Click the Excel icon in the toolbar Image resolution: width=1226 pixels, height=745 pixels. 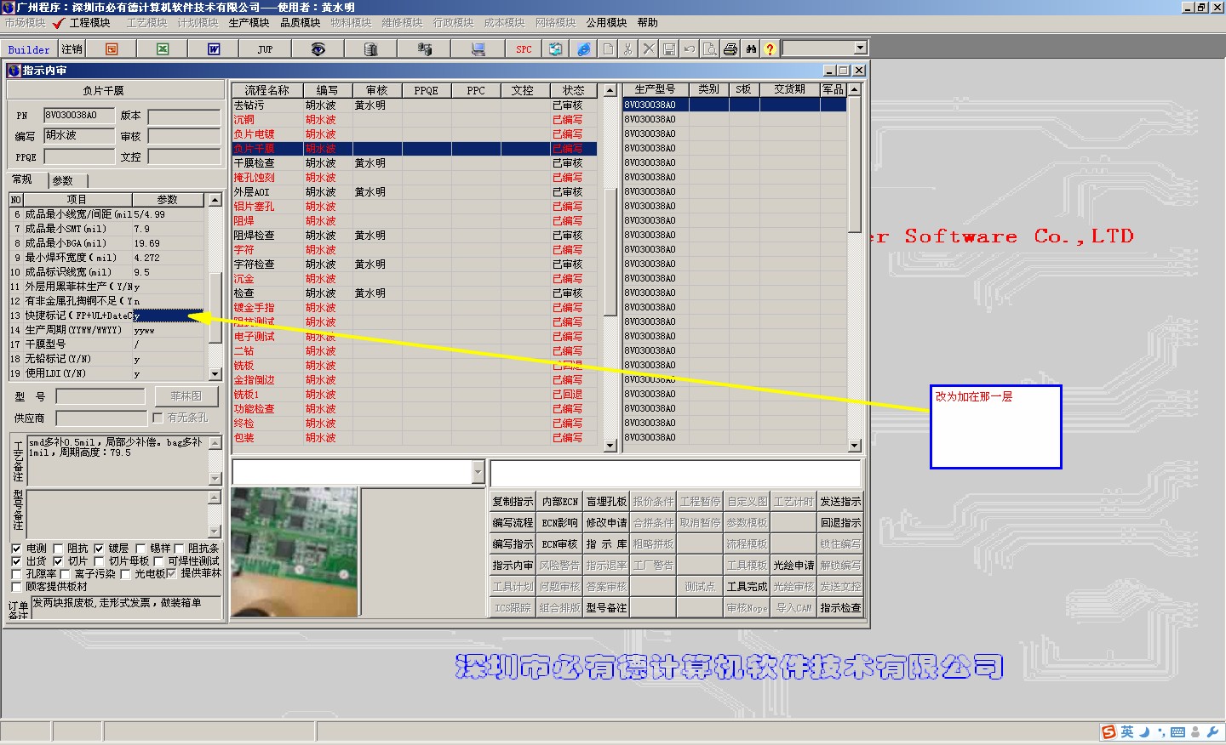click(x=163, y=49)
